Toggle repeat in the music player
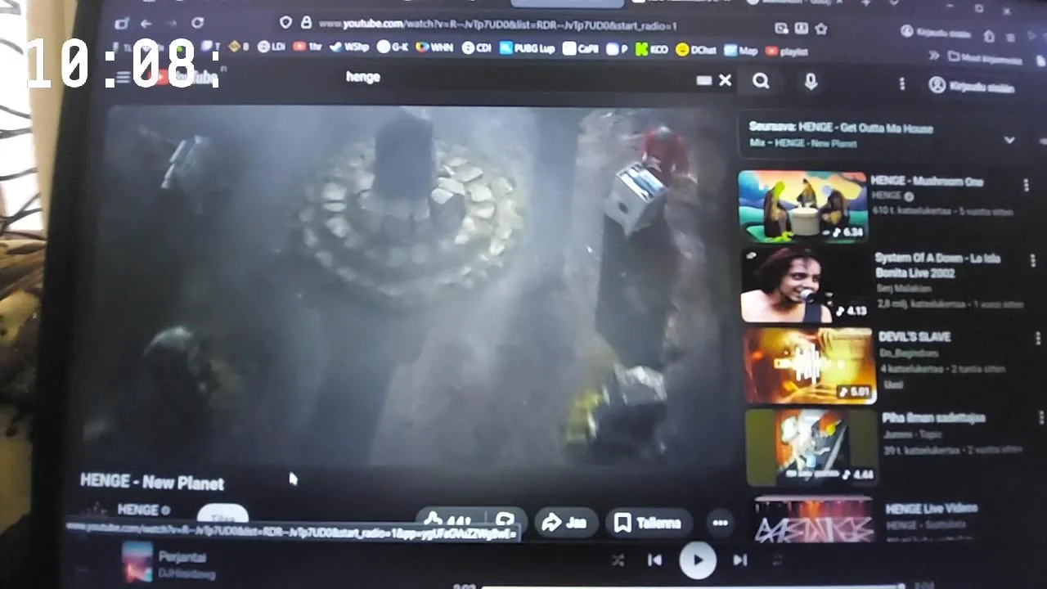Screen dimensions: 1047x589 tap(776, 560)
